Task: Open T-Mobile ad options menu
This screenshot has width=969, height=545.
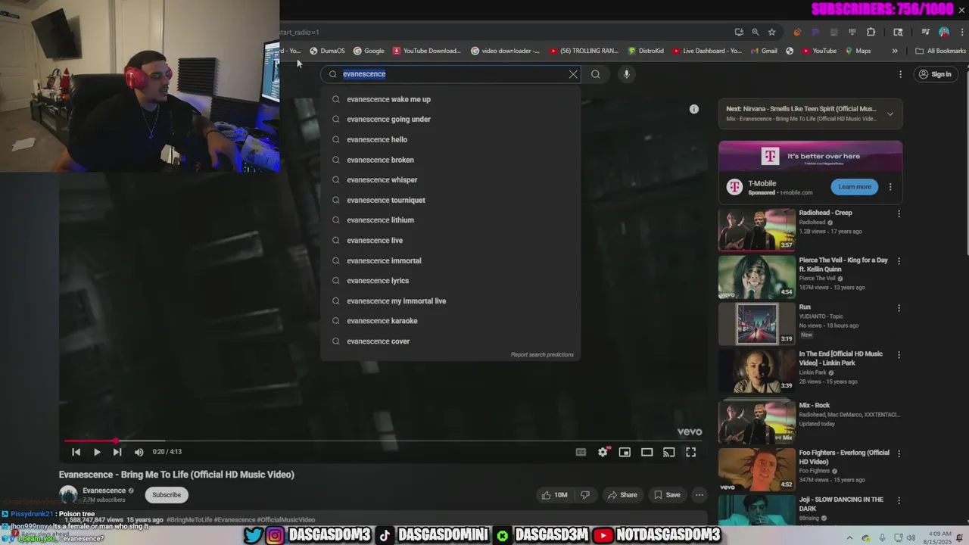Action: tap(890, 187)
